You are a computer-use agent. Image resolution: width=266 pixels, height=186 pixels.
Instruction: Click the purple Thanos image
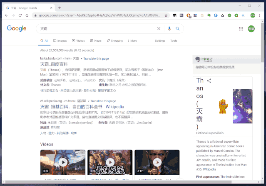[x=242, y=106]
